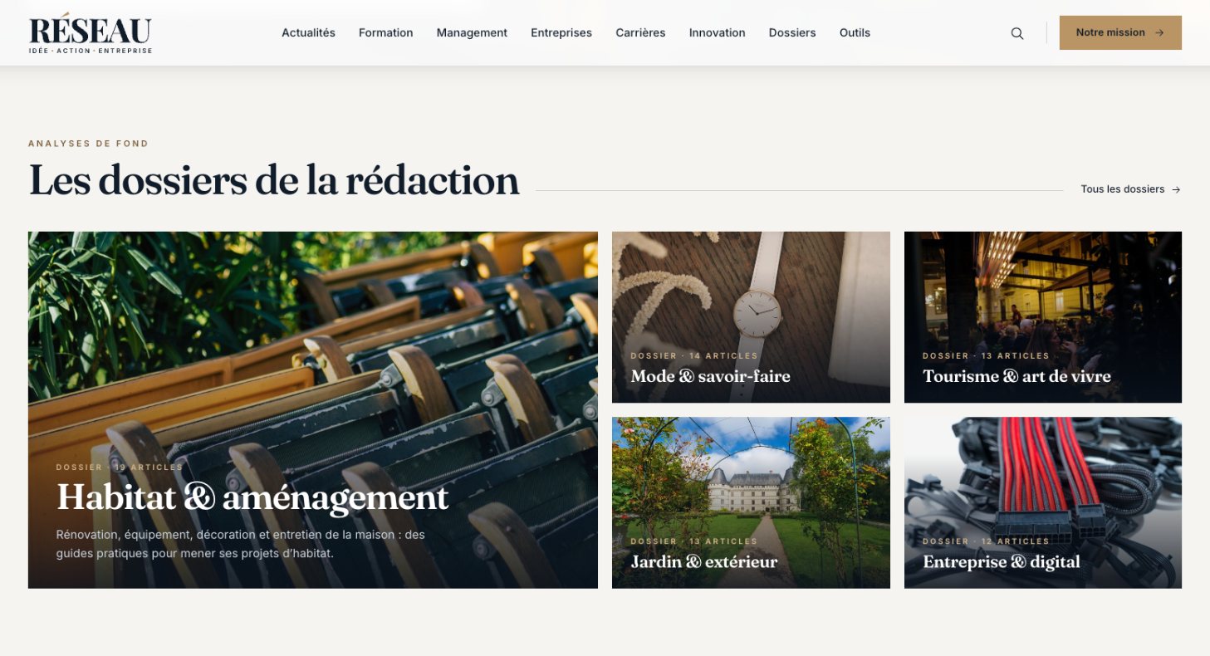The width and height of the screenshot is (1210, 656).
Task: Select Dossiers in the top navigation
Action: (x=792, y=32)
